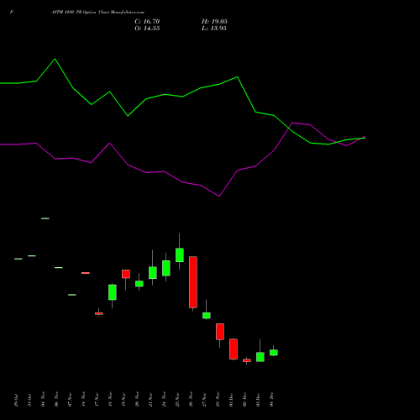Select the small green candle above 27 Nov
Viewport: 420px width, 420px height.
(207, 316)
